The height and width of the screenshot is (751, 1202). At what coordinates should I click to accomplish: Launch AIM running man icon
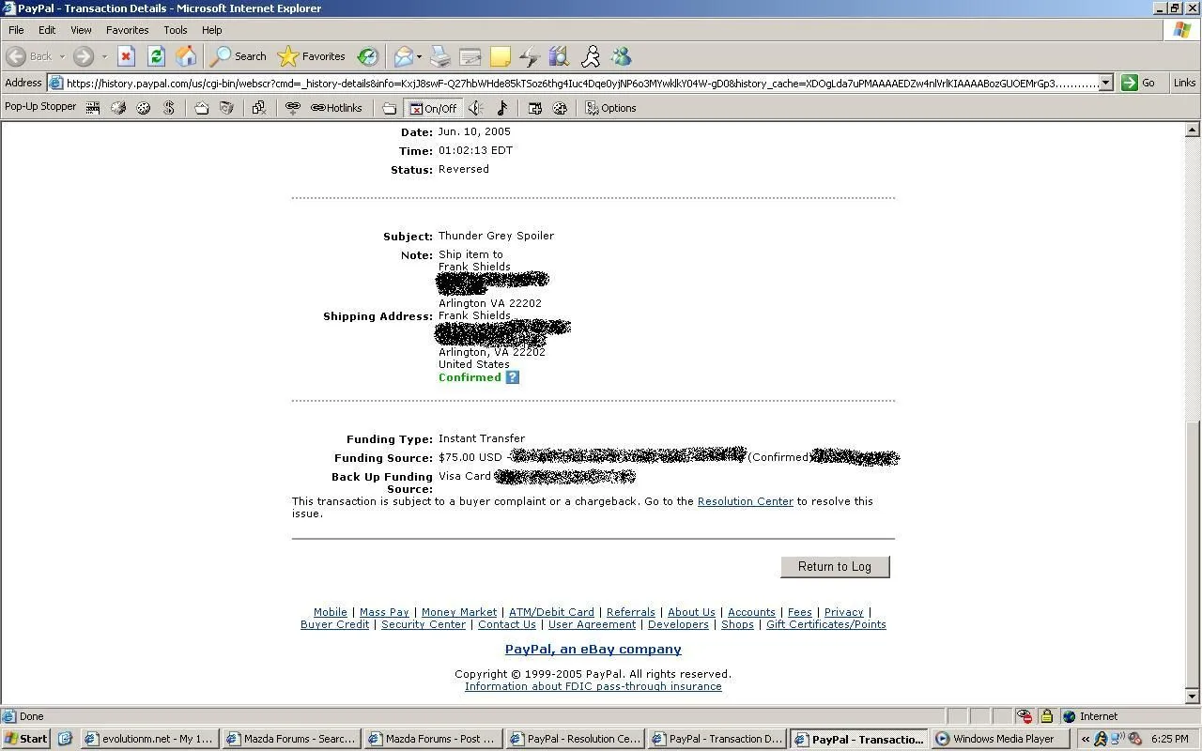[x=591, y=56]
